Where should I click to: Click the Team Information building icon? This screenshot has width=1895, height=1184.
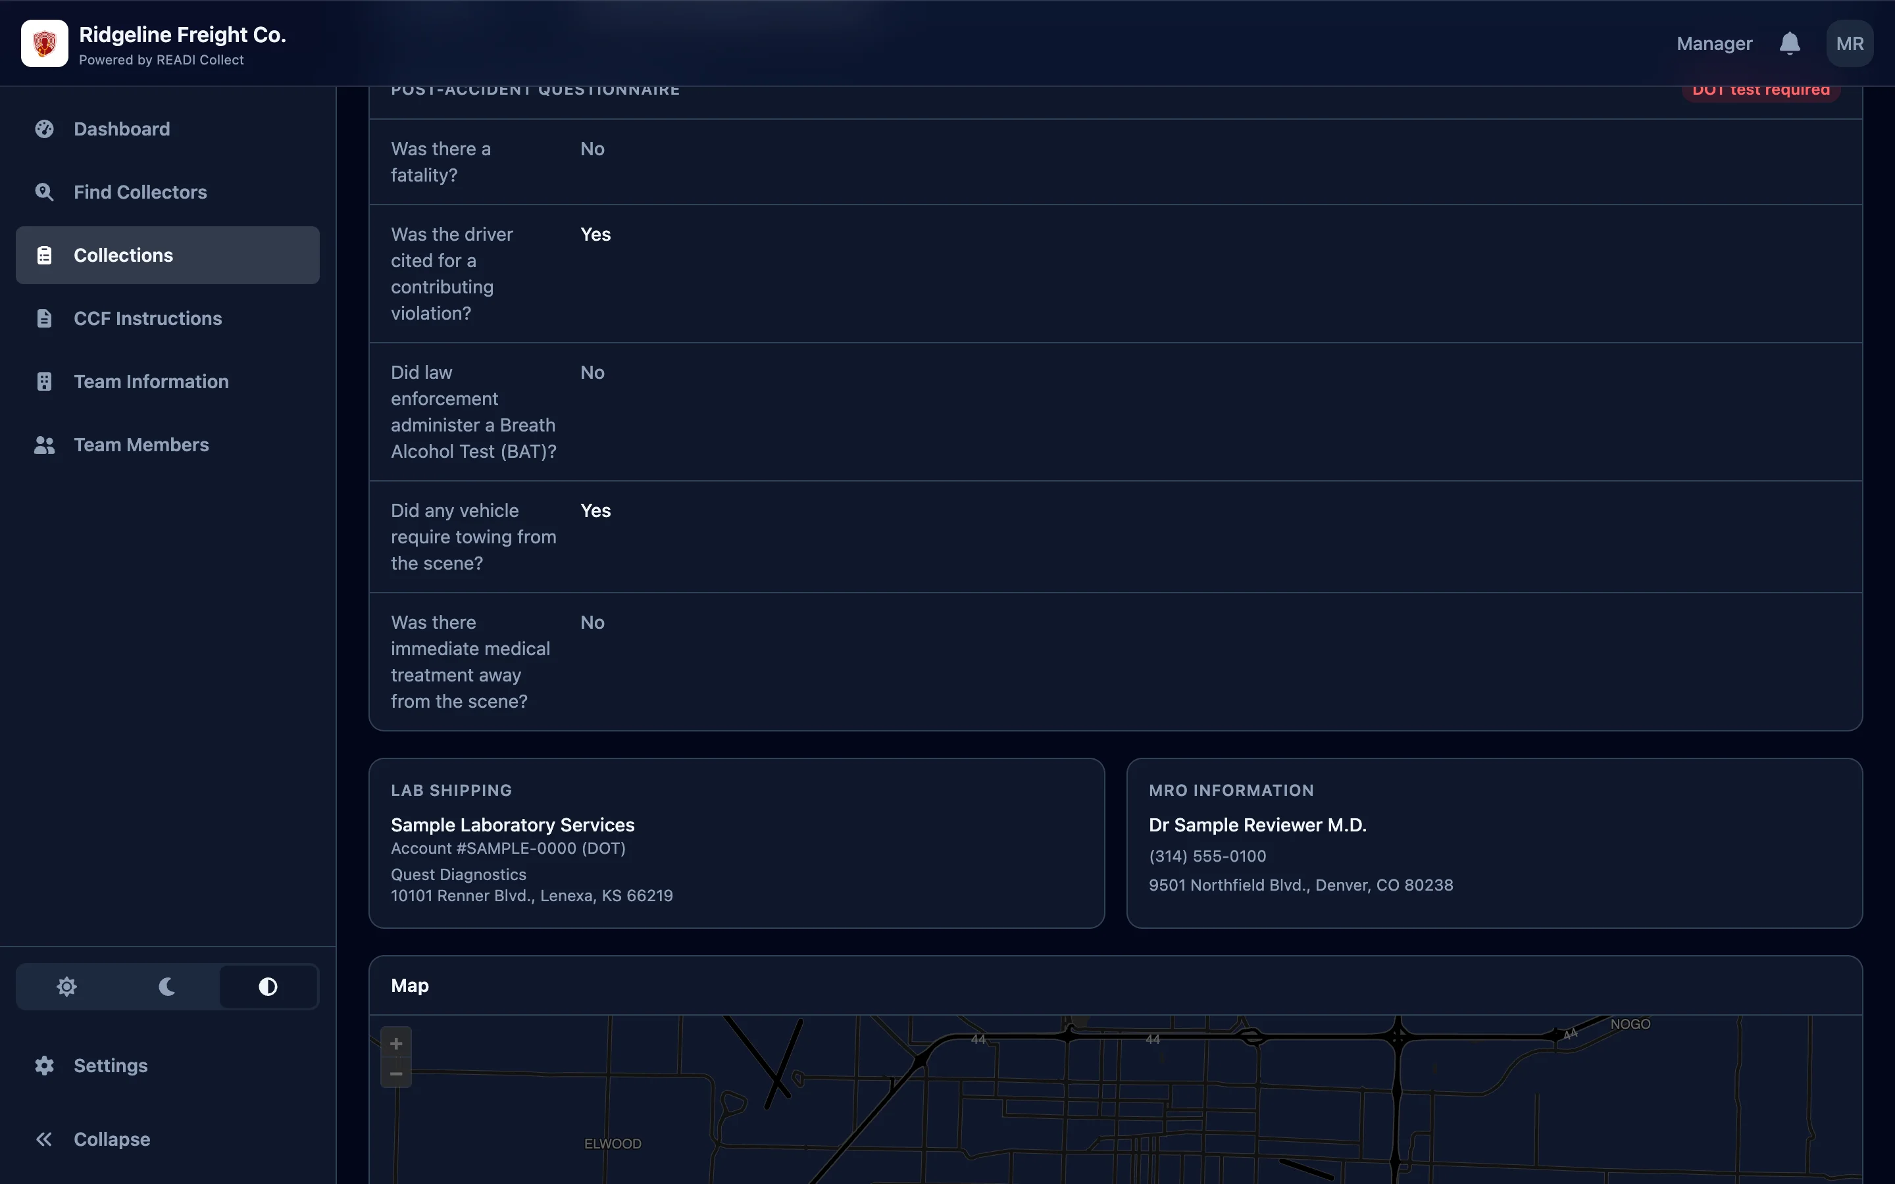45,382
